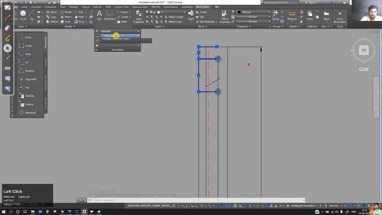The width and height of the screenshot is (382, 215).
Task: Choose the Polar parameter tool
Action: click(x=26, y=54)
